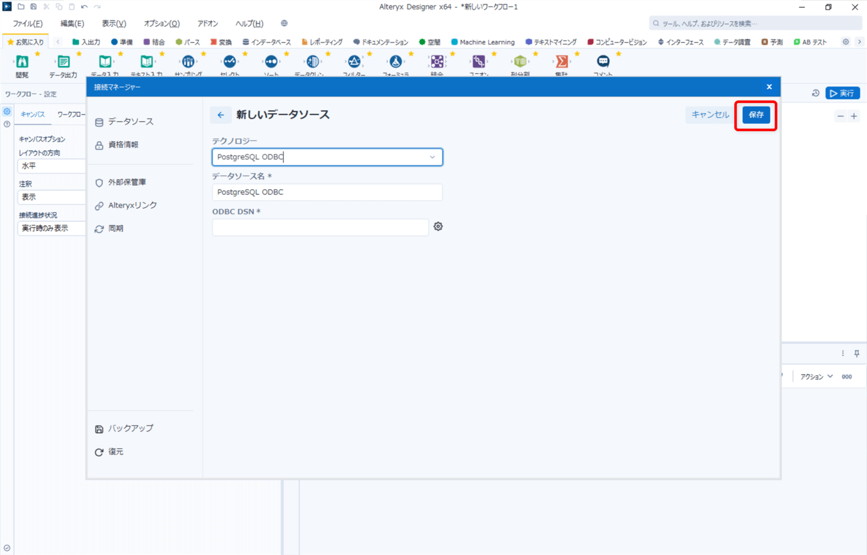Open the ファイル(F) menu
Screen dimensions: 867x555
coord(27,23)
